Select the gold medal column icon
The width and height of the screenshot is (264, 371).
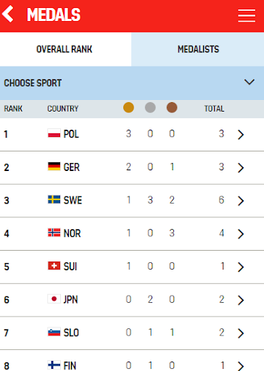(x=128, y=107)
